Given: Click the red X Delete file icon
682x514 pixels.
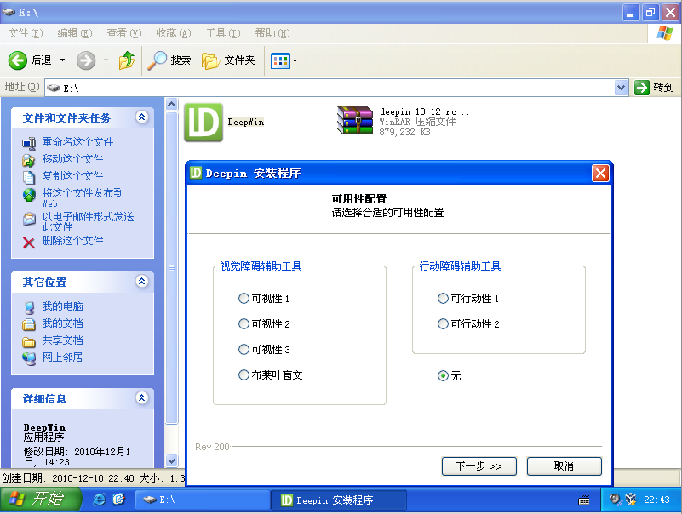Looking at the screenshot, I should click(29, 243).
